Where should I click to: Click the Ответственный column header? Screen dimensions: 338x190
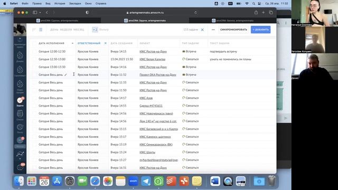coord(89,43)
